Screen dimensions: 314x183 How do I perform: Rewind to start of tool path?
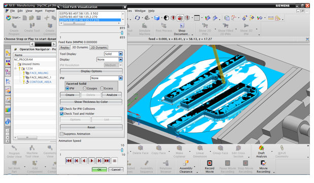(x=69, y=161)
